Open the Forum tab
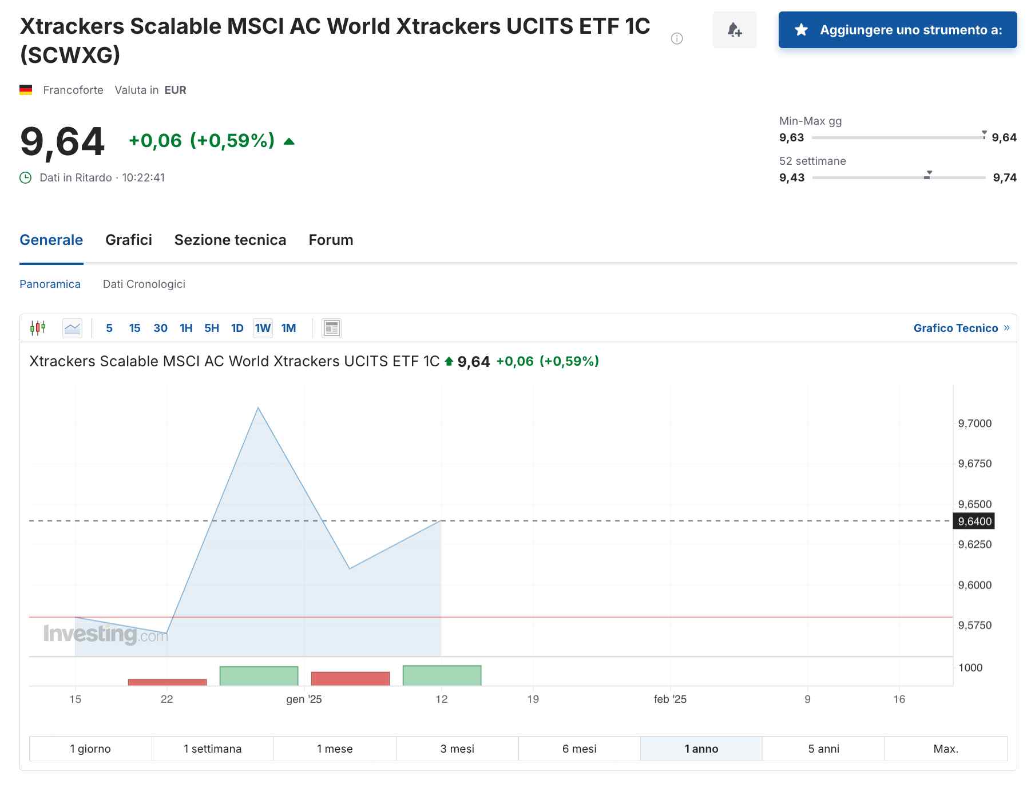 click(330, 240)
